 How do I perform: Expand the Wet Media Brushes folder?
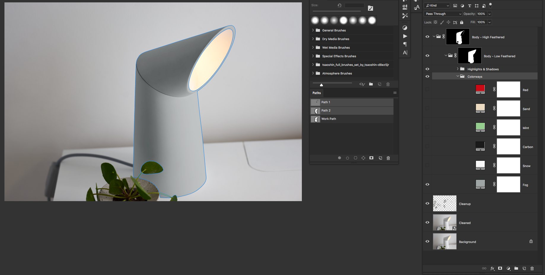tap(313, 47)
